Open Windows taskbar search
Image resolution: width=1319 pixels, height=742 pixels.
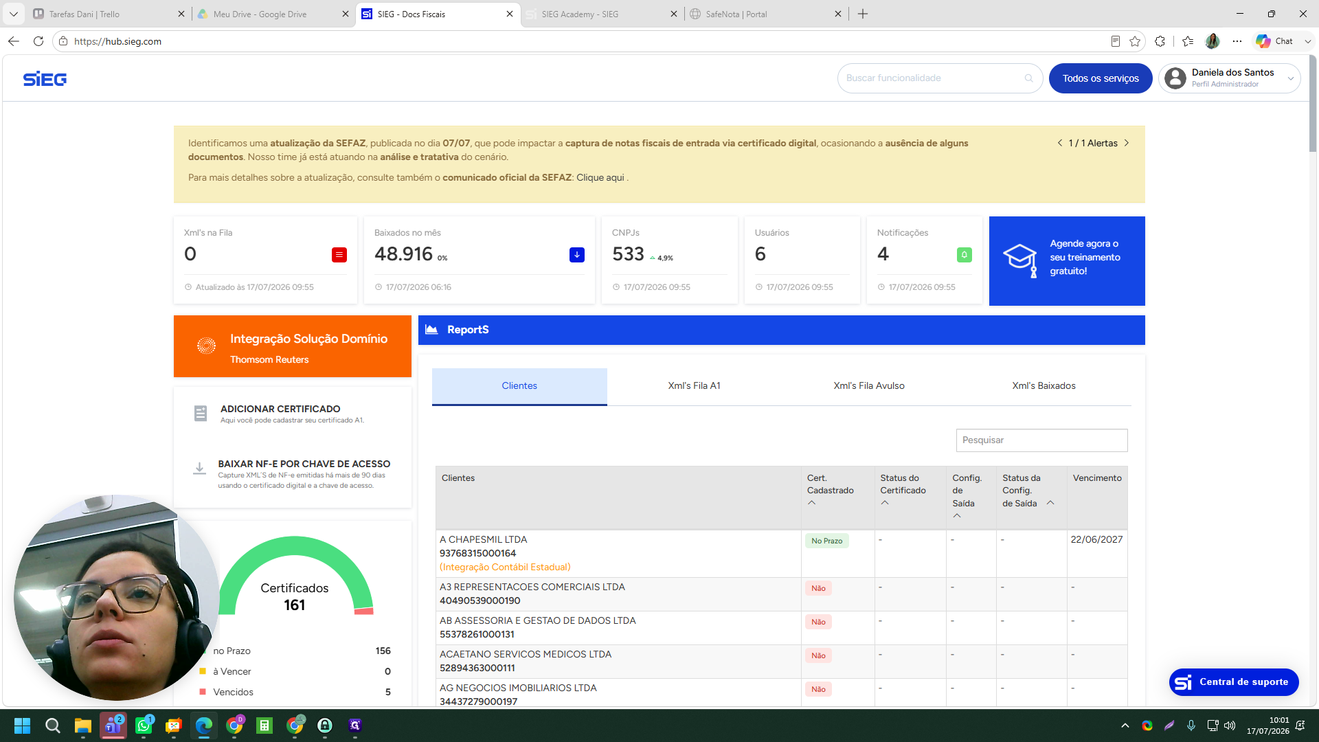(x=52, y=726)
